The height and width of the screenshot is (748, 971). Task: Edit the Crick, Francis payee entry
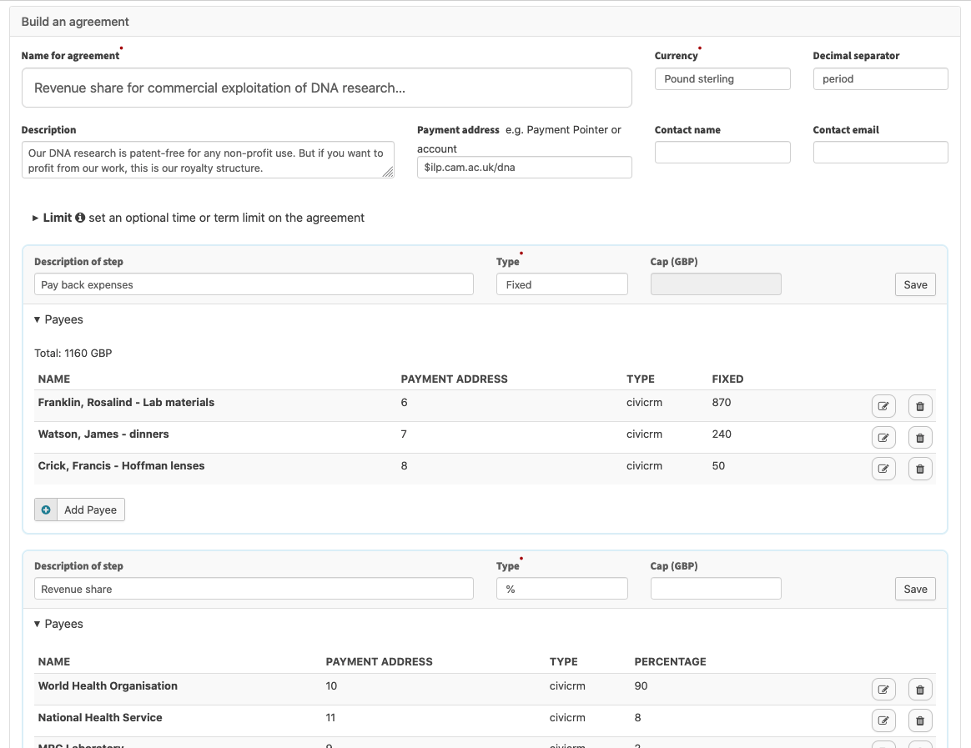point(883,468)
